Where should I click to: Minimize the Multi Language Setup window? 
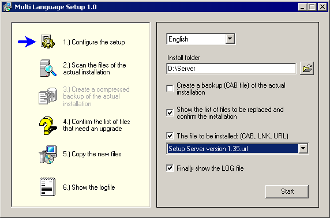(302, 7)
